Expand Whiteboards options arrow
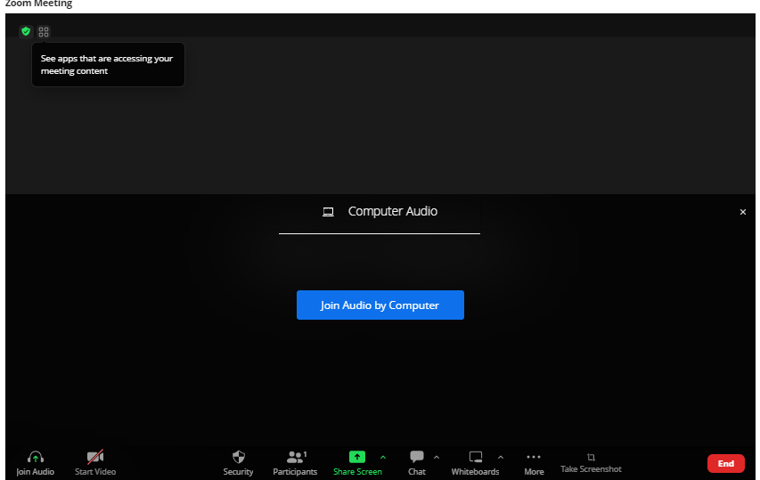Viewport: 760px width, 480px height. pyautogui.click(x=501, y=457)
